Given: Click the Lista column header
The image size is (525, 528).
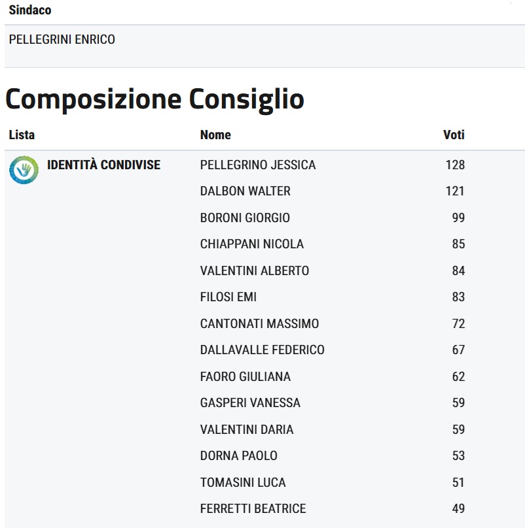Looking at the screenshot, I should click(22, 135).
